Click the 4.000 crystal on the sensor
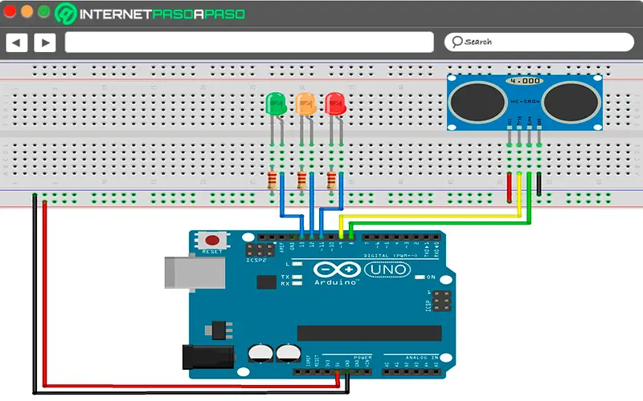 525,81
